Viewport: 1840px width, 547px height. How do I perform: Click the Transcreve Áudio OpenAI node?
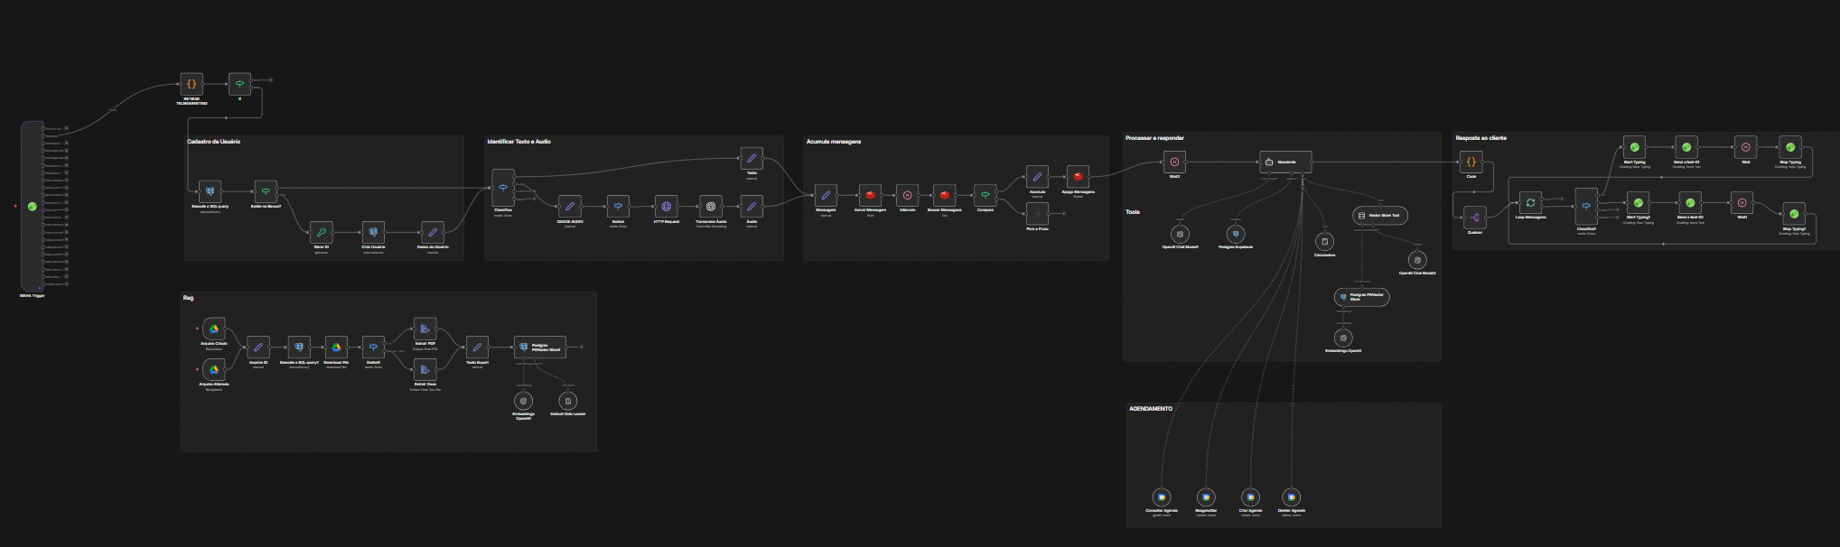coord(711,207)
